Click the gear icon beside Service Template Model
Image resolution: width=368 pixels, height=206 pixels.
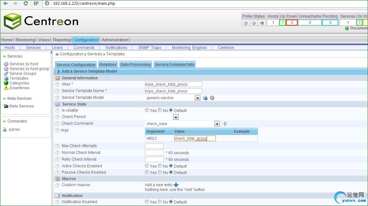coord(212,98)
